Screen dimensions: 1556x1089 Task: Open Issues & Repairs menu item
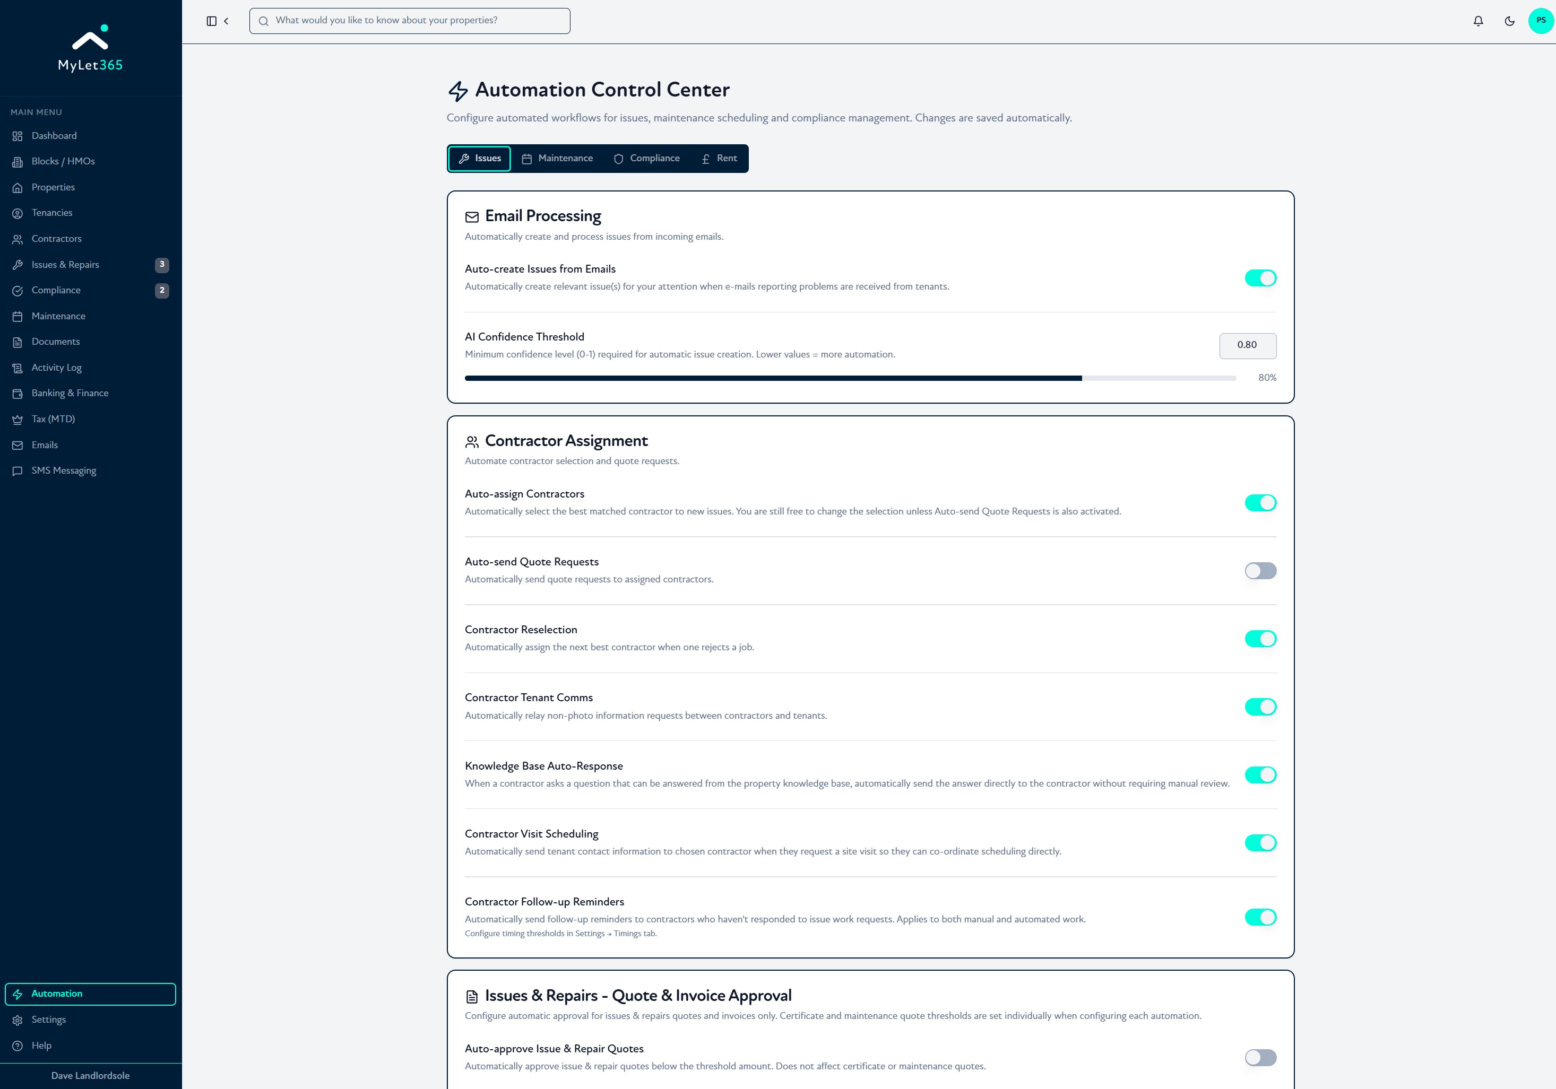pos(90,265)
